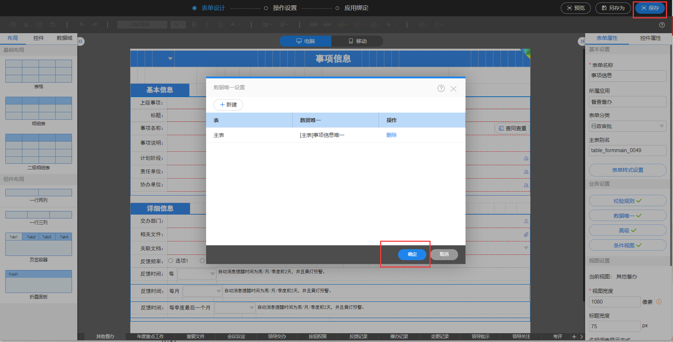The width and height of the screenshot is (673, 342).
Task: Click the 确定 button in the dialog
Action: point(412,254)
